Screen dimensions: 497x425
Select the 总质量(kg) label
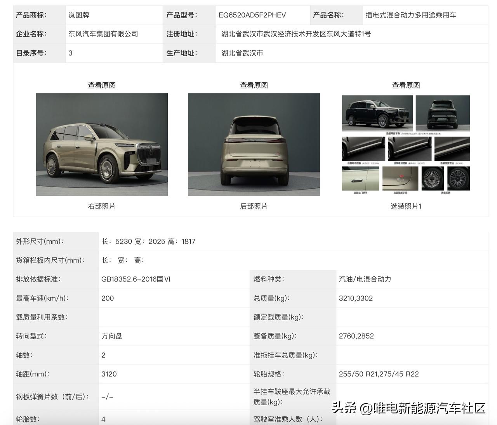point(271,298)
